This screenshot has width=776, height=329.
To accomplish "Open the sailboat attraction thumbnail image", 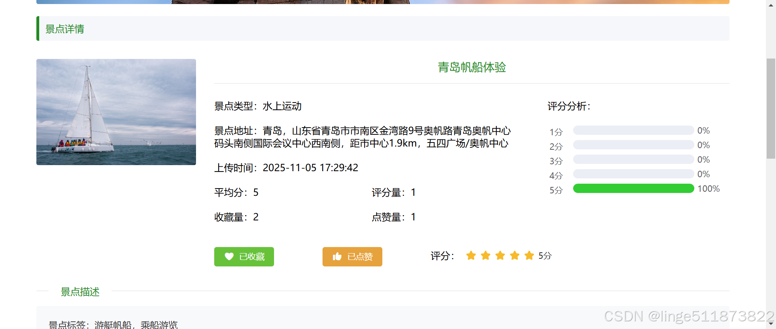I will pos(116,112).
